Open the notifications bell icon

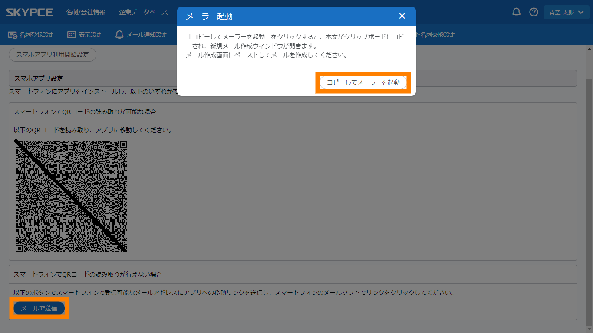[516, 12]
